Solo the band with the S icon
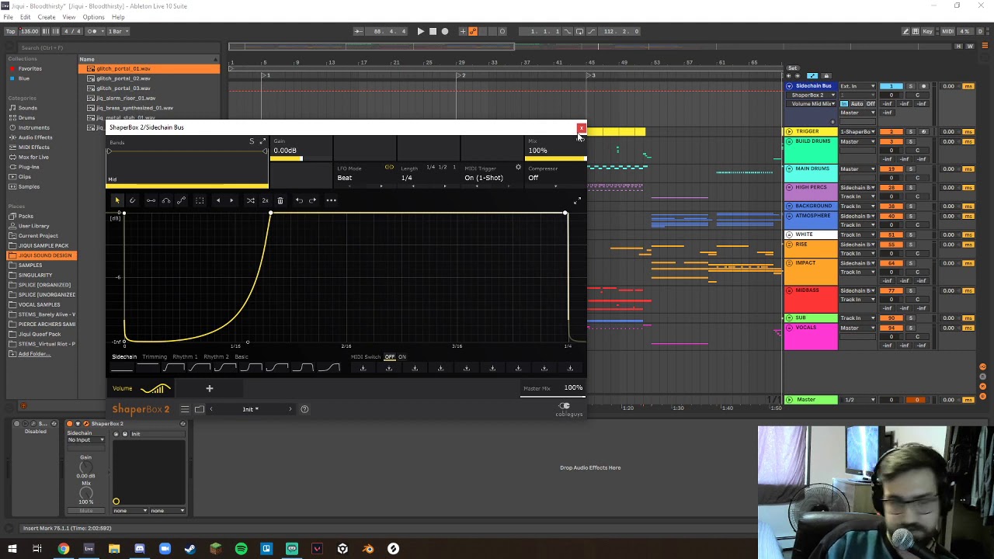The height and width of the screenshot is (559, 994). pos(252,141)
